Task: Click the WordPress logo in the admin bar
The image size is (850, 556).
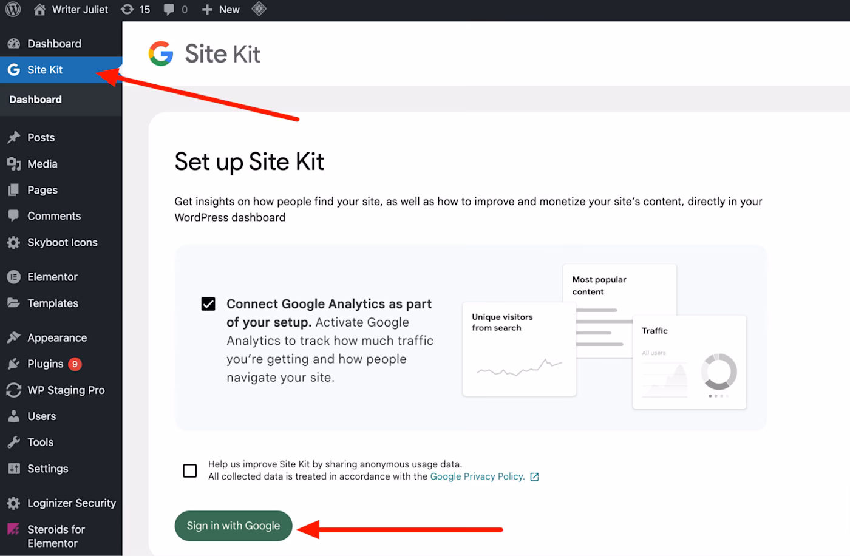Action: pyautogui.click(x=12, y=9)
